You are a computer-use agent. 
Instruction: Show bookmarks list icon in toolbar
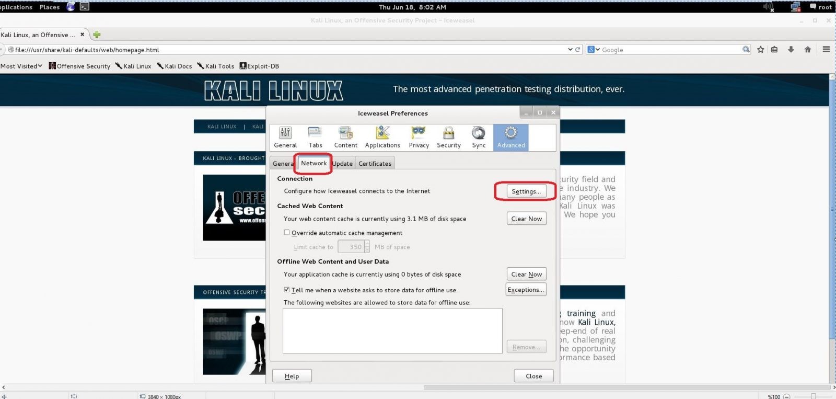(775, 50)
